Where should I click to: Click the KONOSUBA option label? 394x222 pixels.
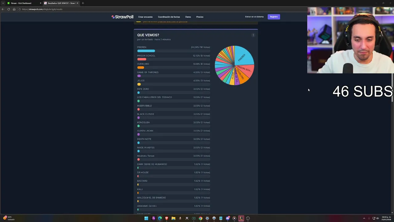(x=143, y=122)
